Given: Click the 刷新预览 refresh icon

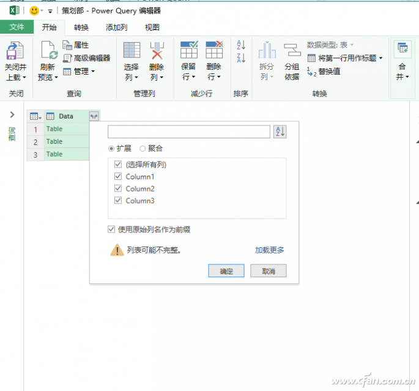Looking at the screenshot, I should (x=50, y=50).
